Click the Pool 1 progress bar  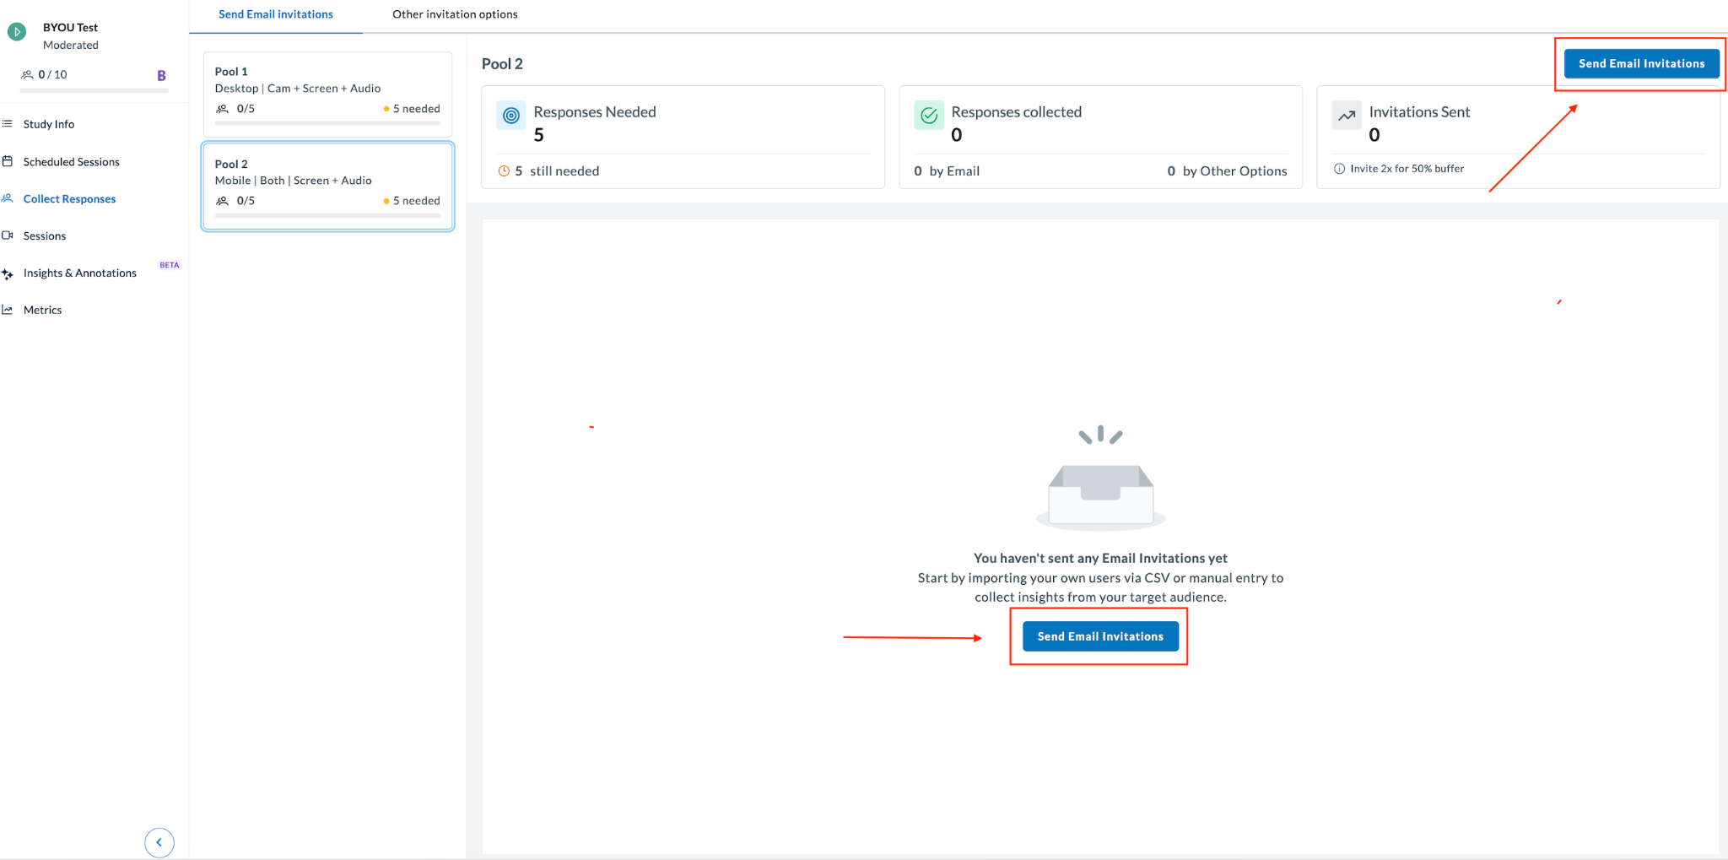[327, 123]
